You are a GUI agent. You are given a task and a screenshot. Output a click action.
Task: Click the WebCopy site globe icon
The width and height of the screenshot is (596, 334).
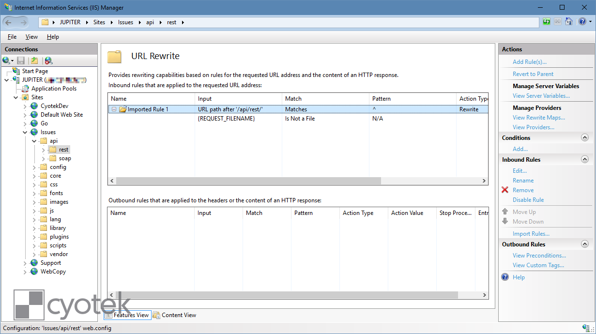click(x=34, y=272)
